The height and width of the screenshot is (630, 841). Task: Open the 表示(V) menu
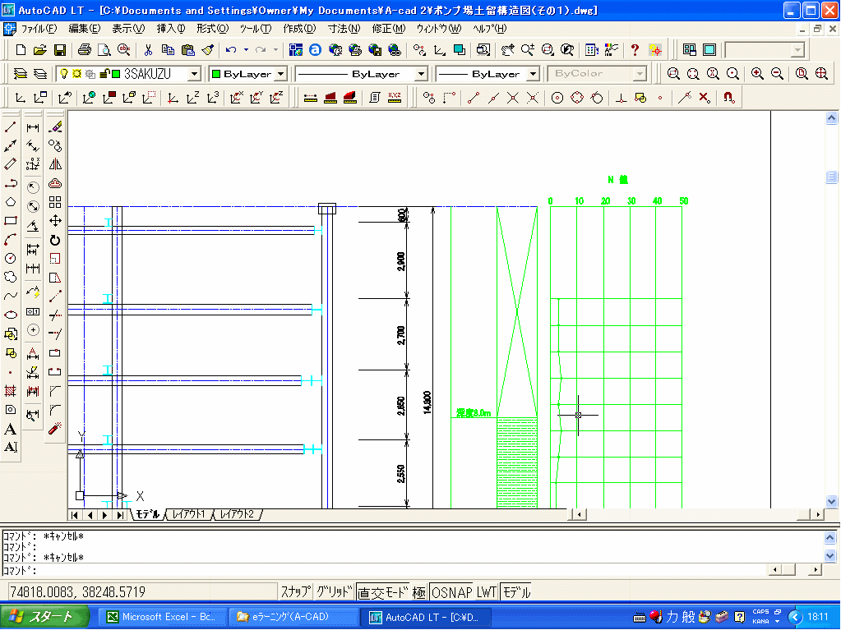tap(128, 29)
